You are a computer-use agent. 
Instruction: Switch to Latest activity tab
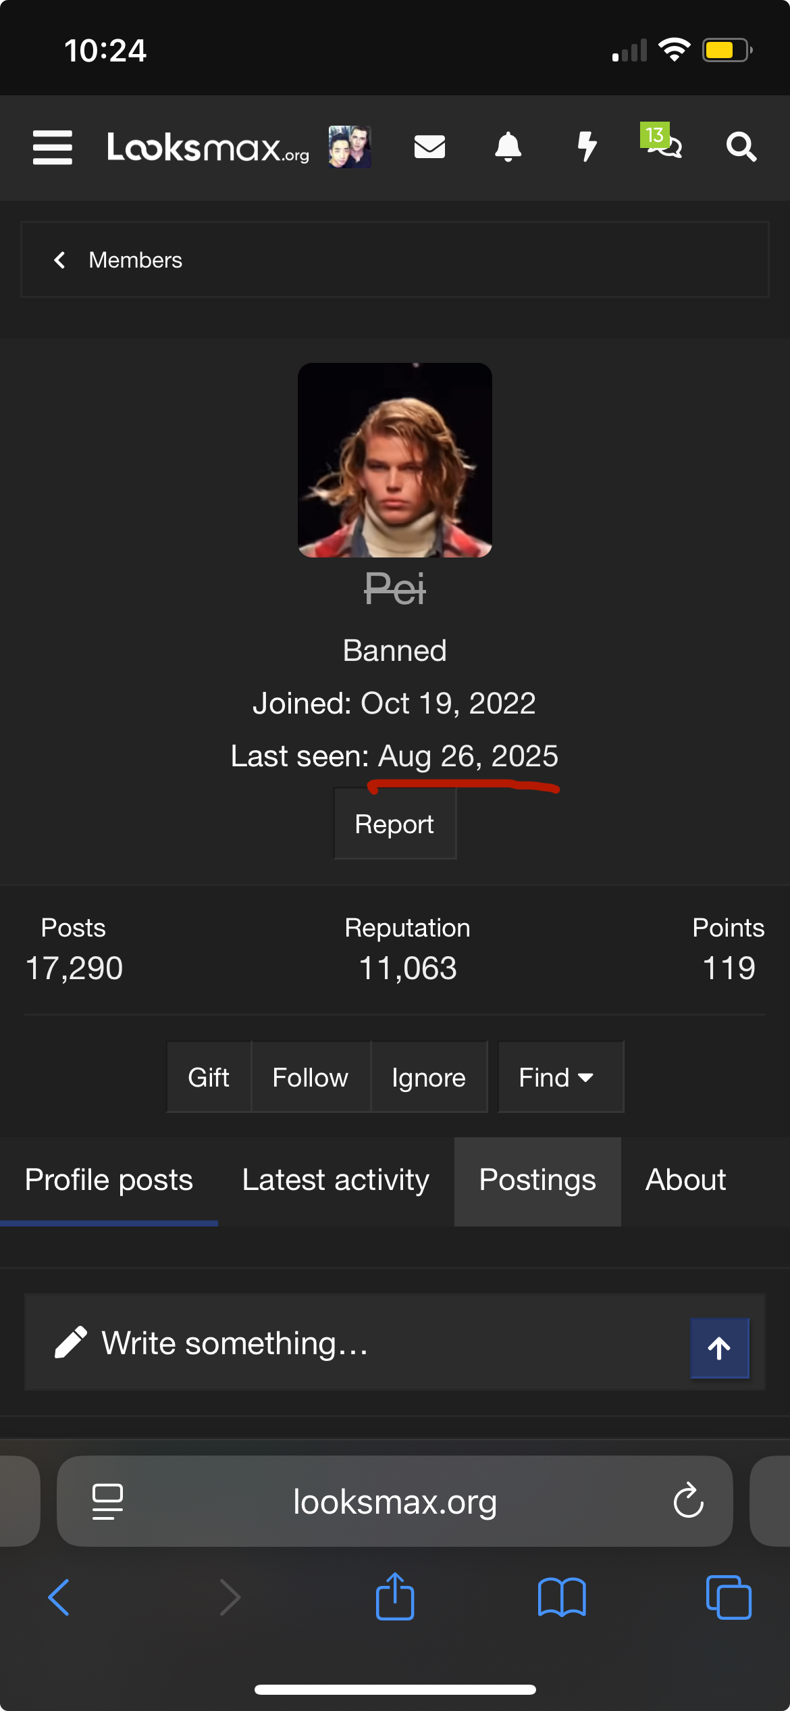pos(336,1181)
